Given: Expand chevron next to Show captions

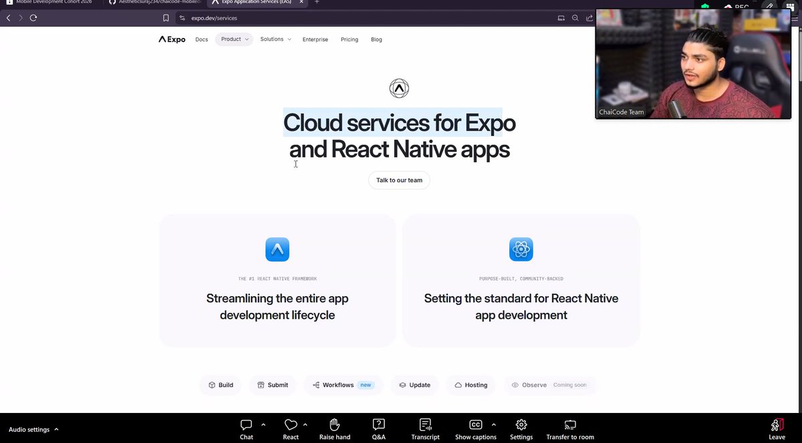Looking at the screenshot, I should coord(494,424).
